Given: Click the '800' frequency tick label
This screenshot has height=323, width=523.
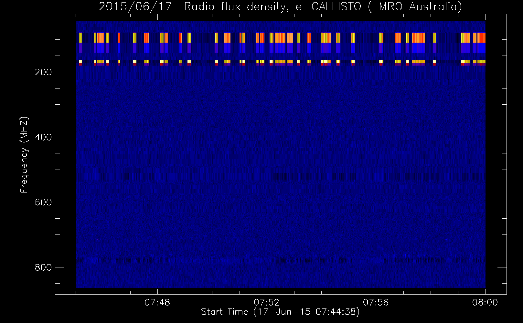Looking at the screenshot, I should 43,267.
